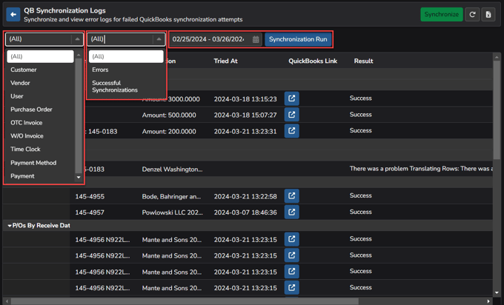This screenshot has width=504, height=305.
Task: Collapse the result filter (All) dropdown
Action: (159, 39)
